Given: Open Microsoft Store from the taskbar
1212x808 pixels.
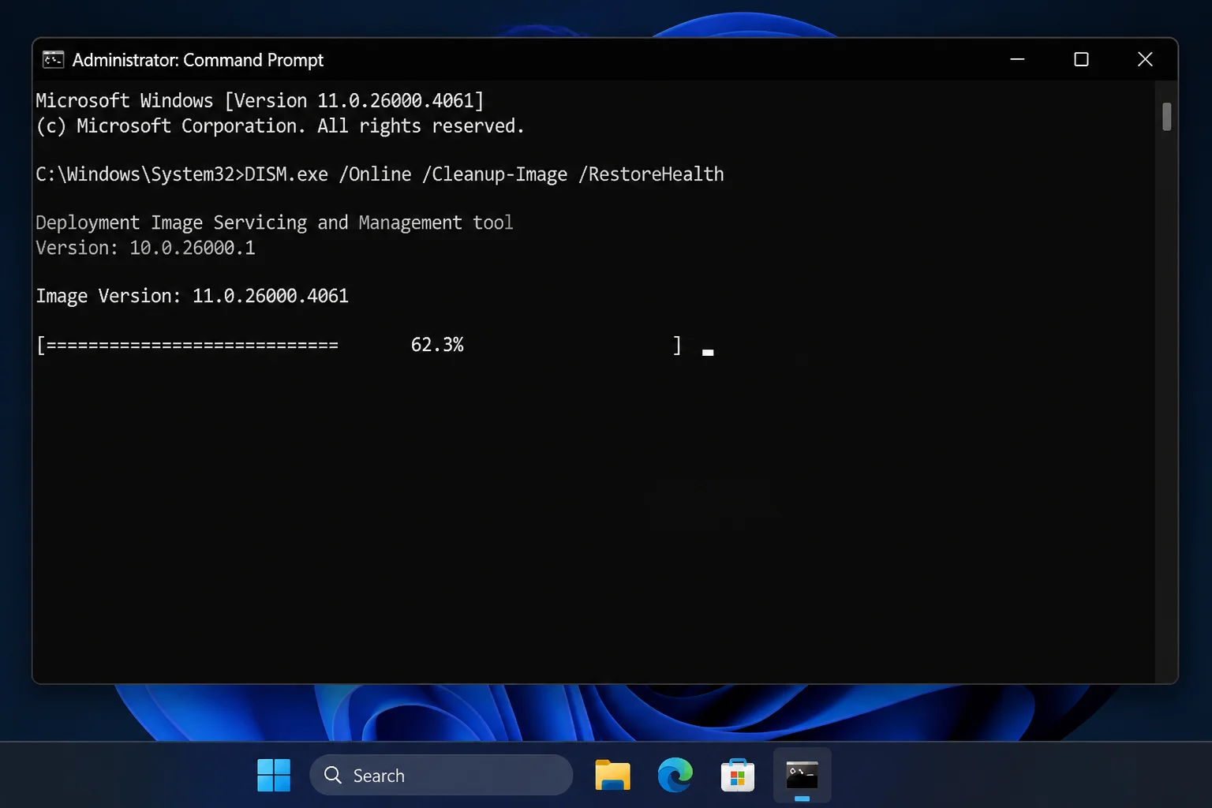Looking at the screenshot, I should [738, 775].
